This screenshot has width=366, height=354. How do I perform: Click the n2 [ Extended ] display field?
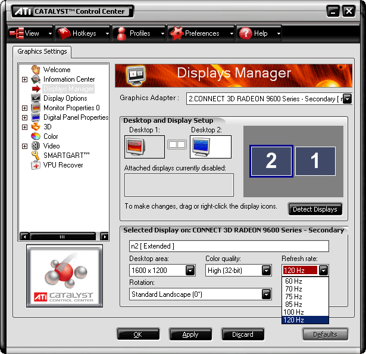[229, 246]
